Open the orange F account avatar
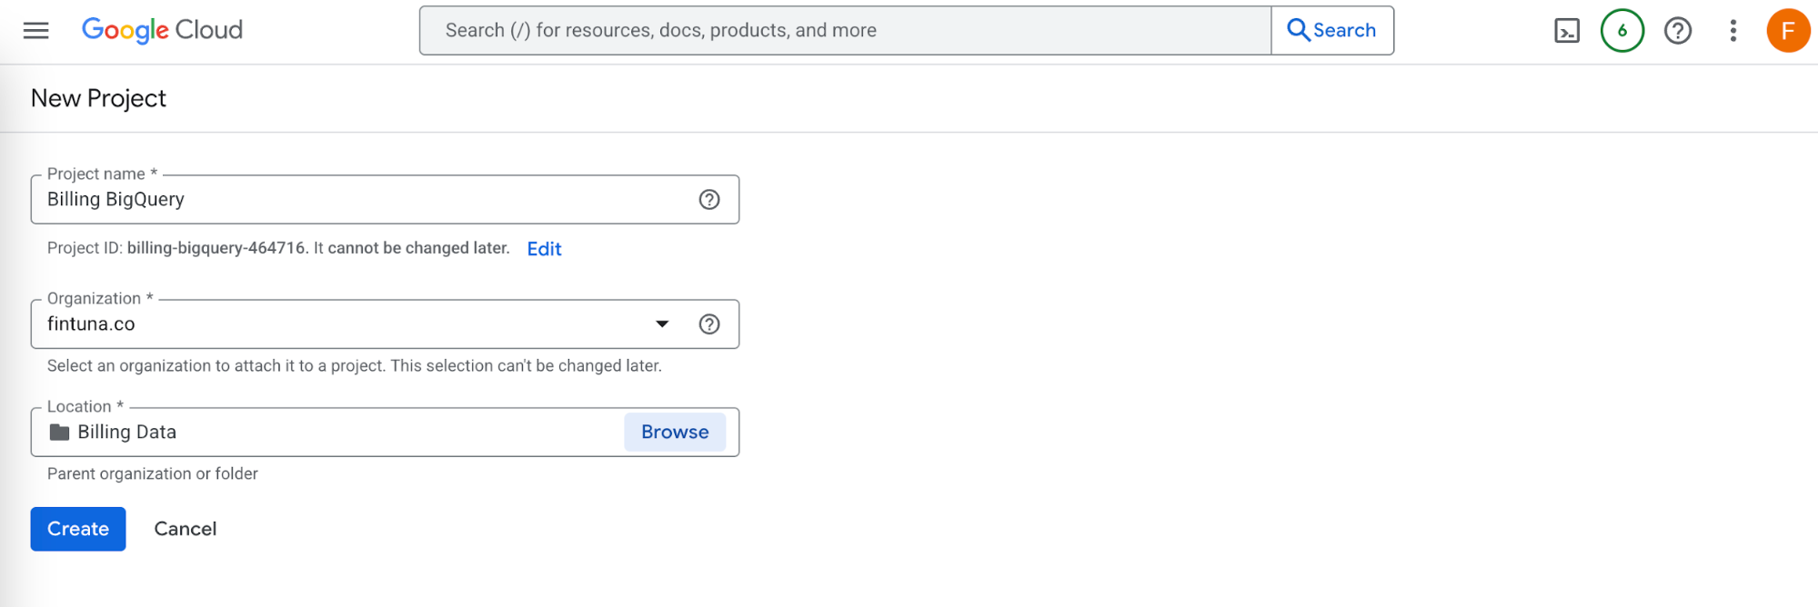 pyautogui.click(x=1788, y=31)
